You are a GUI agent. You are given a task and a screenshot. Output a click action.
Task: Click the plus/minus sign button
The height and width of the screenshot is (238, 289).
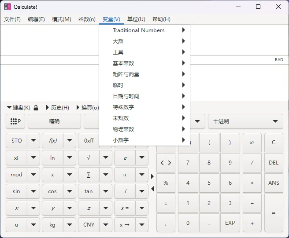coord(166,203)
